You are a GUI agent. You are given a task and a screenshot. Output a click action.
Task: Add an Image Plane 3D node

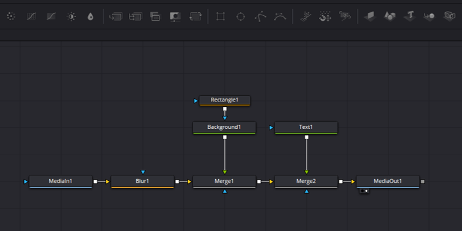coord(370,16)
